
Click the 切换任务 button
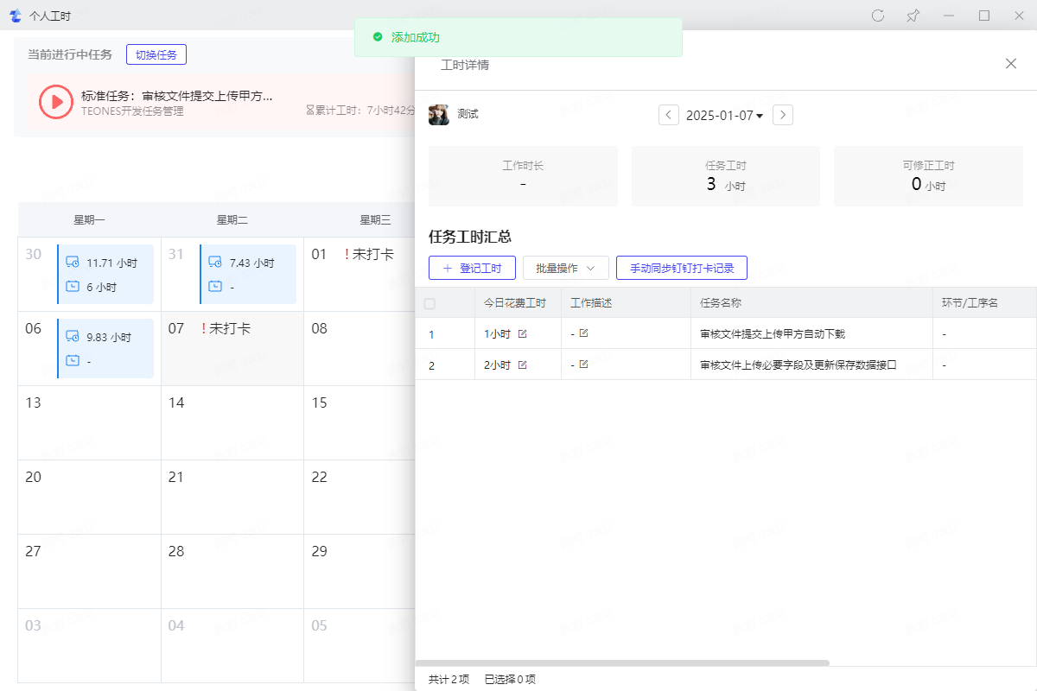click(156, 54)
